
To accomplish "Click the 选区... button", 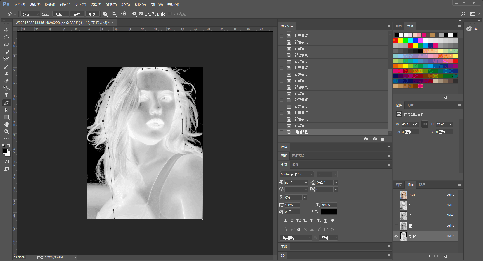I will (61, 14).
